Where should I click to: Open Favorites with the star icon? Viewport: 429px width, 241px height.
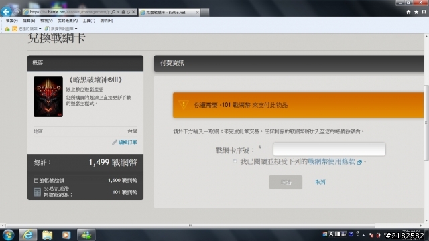pos(416,12)
